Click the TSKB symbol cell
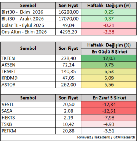 (x=28, y=124)
